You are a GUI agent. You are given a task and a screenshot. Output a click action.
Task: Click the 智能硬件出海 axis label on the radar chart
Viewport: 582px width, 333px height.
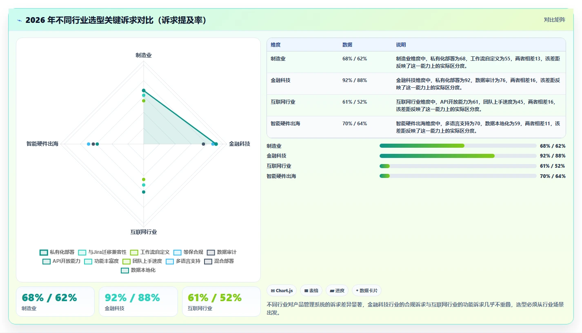click(x=42, y=144)
